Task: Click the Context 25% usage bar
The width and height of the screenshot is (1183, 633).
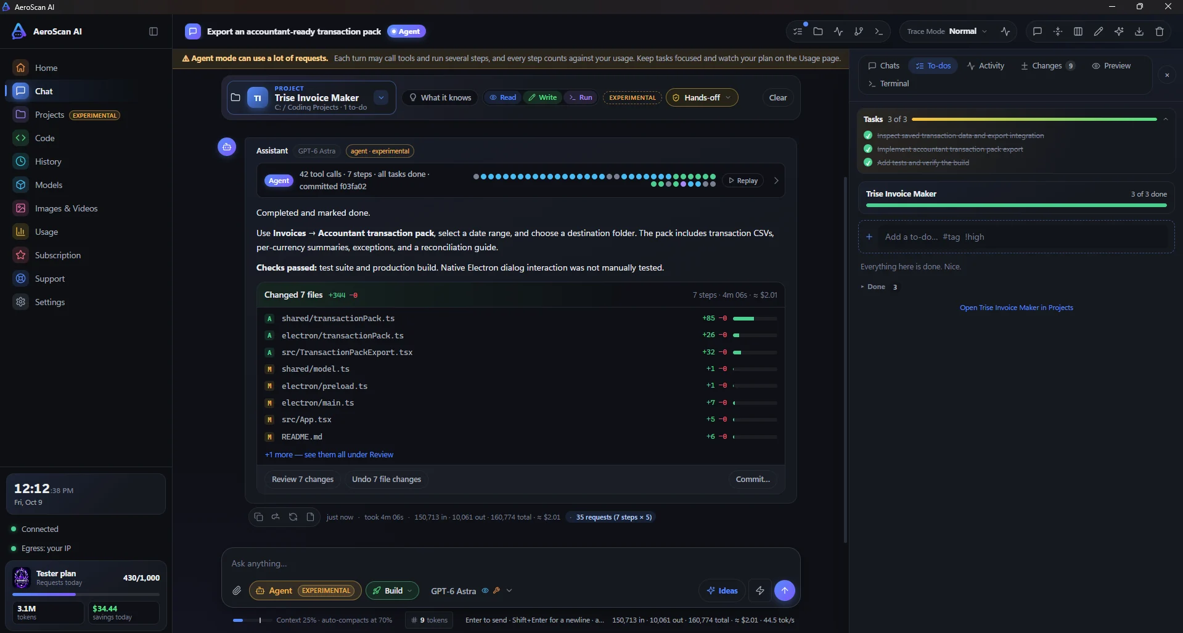Action: point(252,620)
